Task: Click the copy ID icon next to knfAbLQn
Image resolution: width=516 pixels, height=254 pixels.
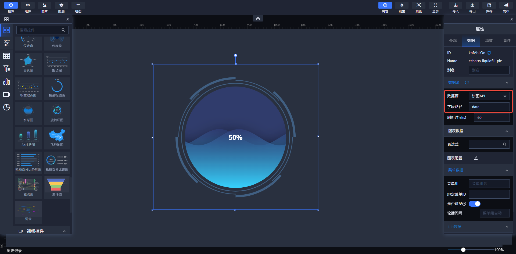Action: (x=489, y=53)
